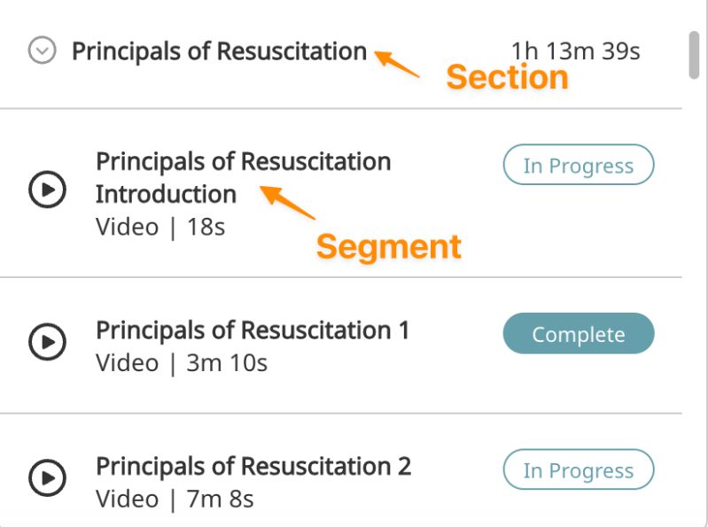
Task: Click the orange Section annotation label
Action: pyautogui.click(x=507, y=78)
